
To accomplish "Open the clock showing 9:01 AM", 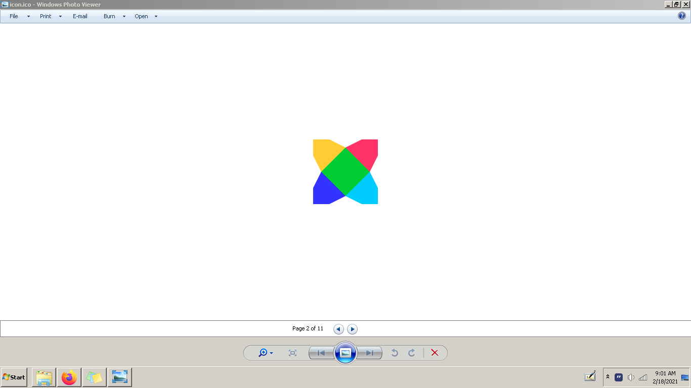I will 665,377.
